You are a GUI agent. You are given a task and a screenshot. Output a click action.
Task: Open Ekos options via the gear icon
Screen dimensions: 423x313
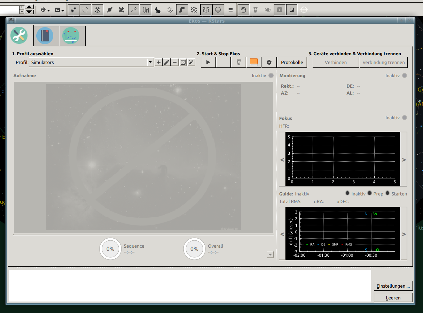tap(269, 62)
